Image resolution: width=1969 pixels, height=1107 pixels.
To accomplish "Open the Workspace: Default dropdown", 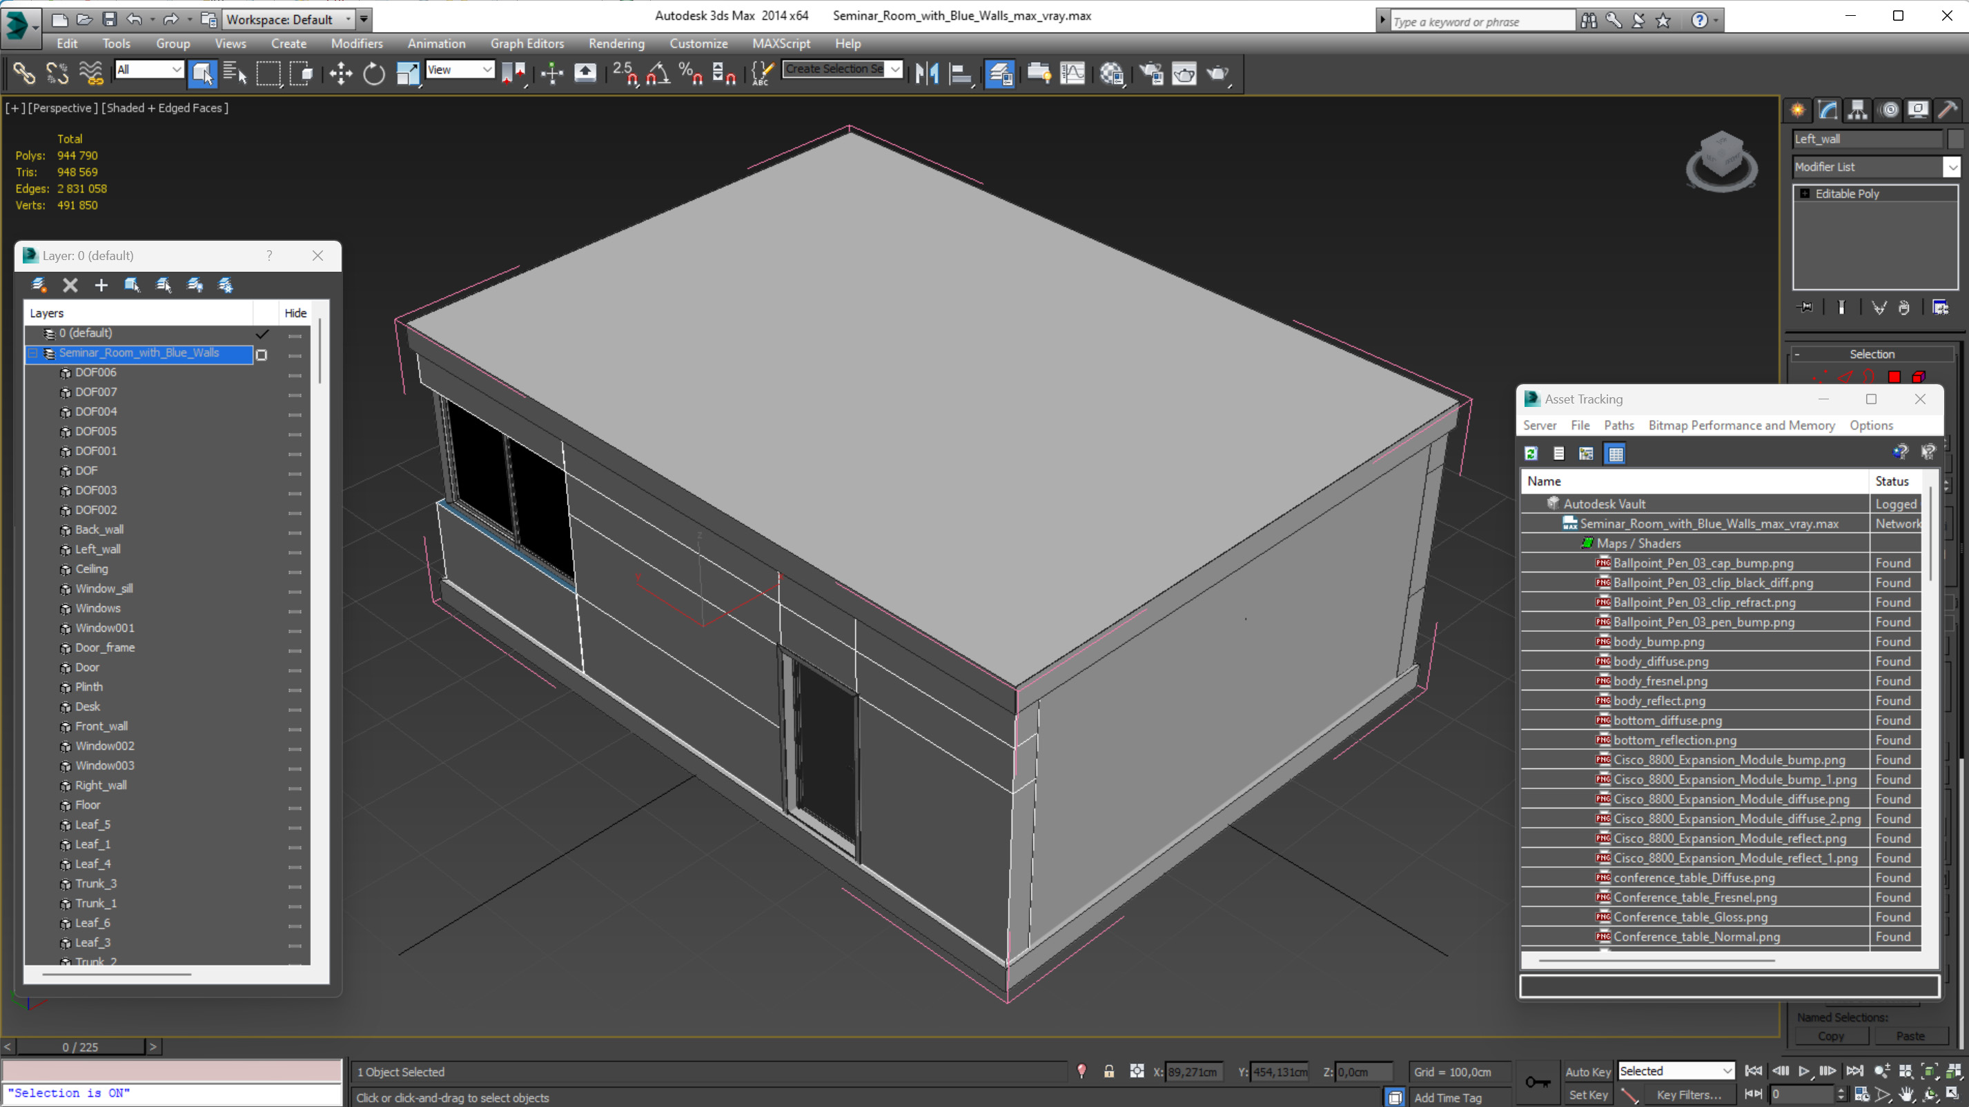I will click(x=289, y=19).
